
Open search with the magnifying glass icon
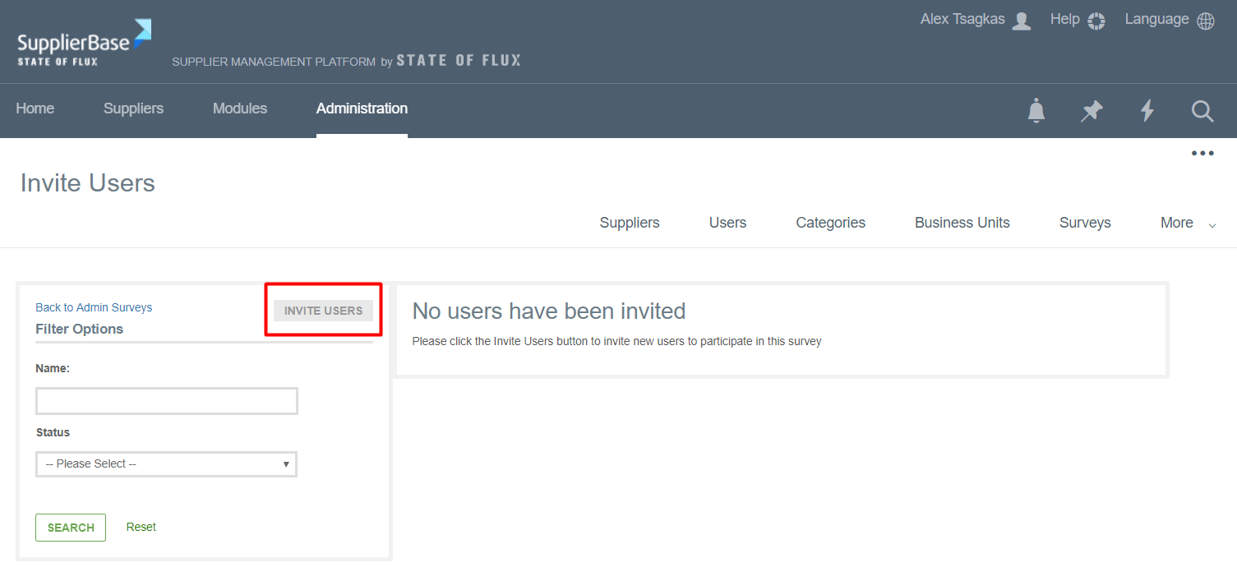point(1202,110)
